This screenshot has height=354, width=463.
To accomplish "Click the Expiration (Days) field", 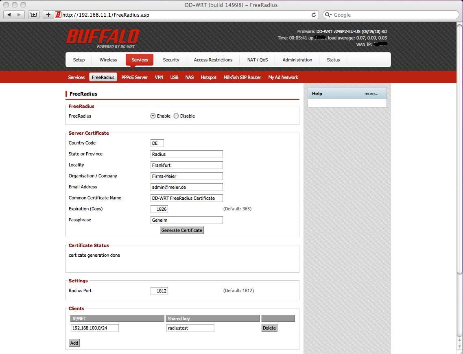I will pos(159,209).
